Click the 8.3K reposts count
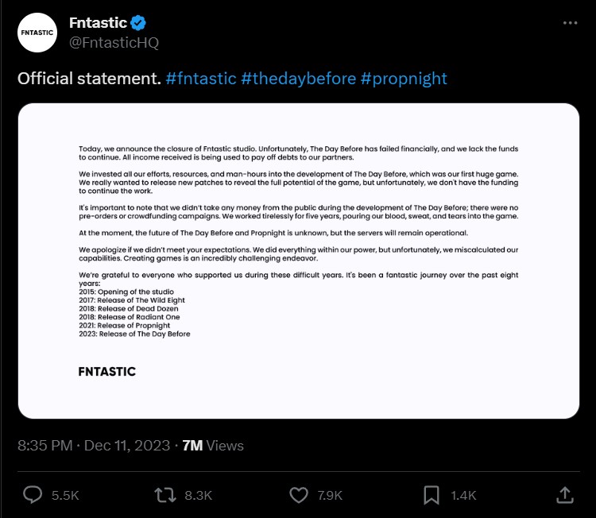 198,495
